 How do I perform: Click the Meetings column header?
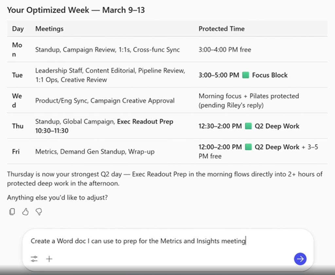[49, 29]
